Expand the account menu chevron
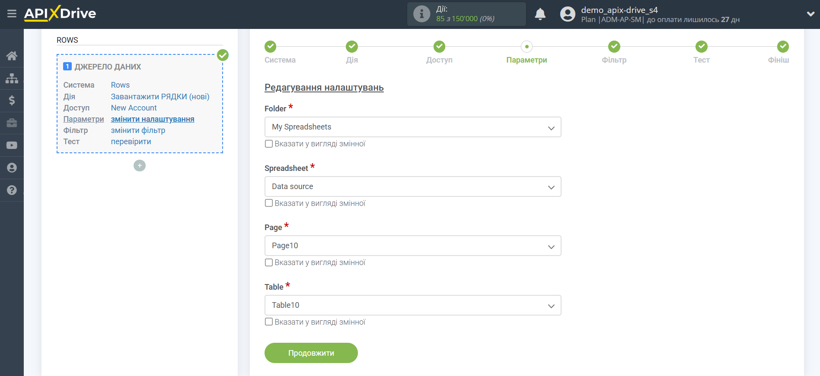 coord(810,14)
